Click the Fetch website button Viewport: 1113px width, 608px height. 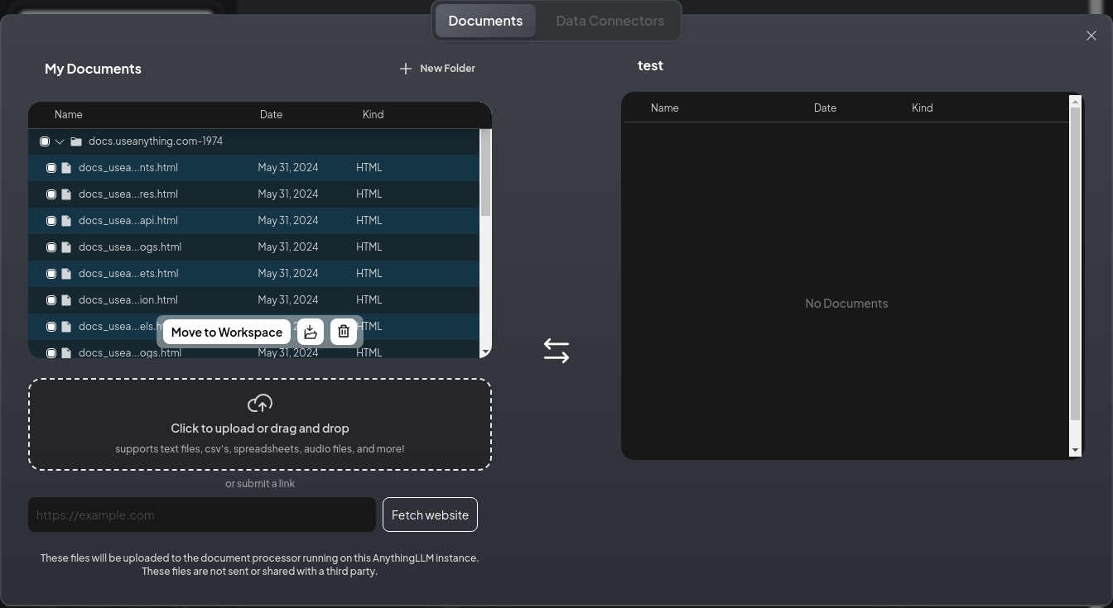[x=430, y=515]
